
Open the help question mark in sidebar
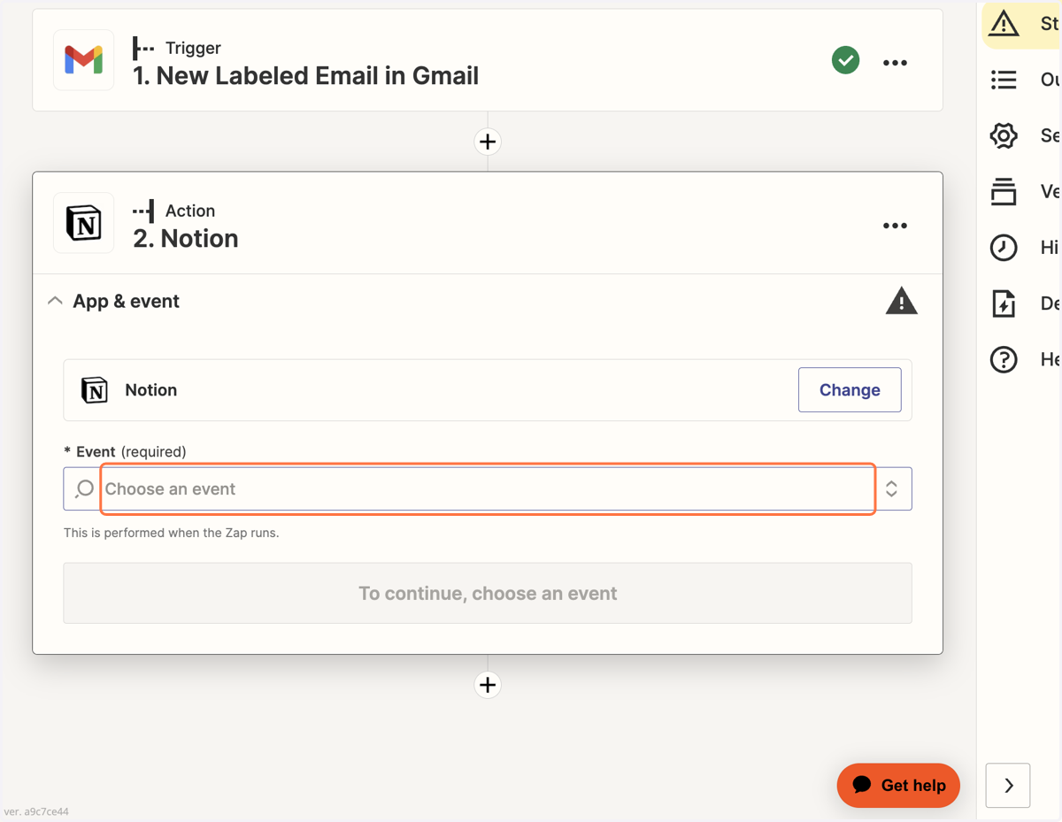click(x=1004, y=359)
